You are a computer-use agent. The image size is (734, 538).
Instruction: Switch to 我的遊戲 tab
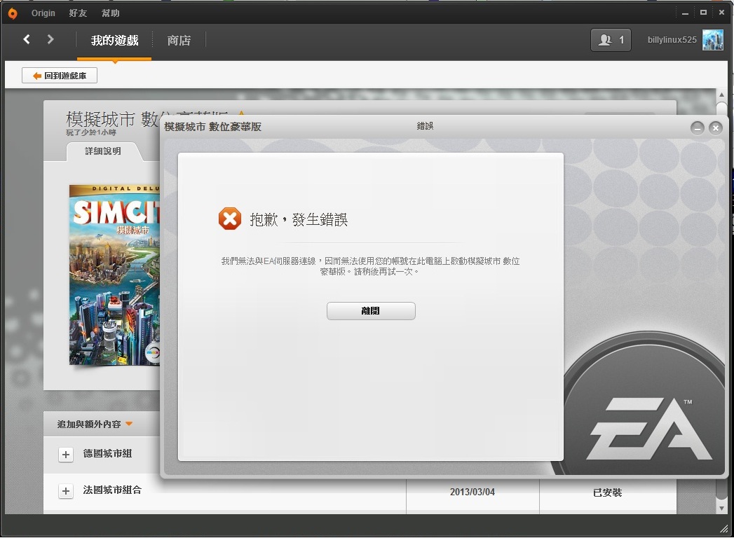115,41
